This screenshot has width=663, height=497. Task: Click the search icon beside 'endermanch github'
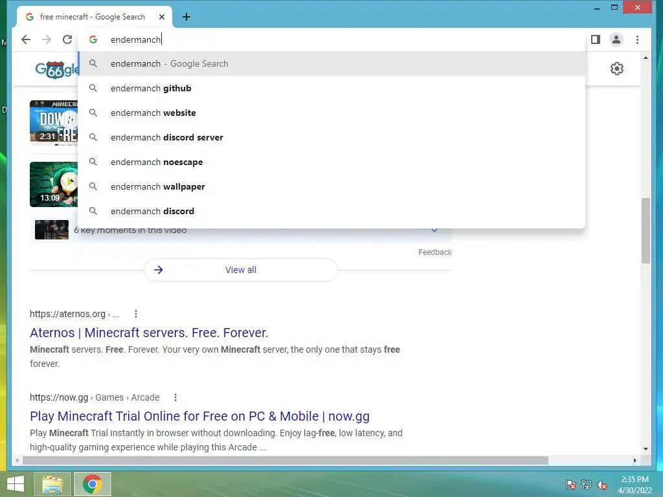point(93,88)
